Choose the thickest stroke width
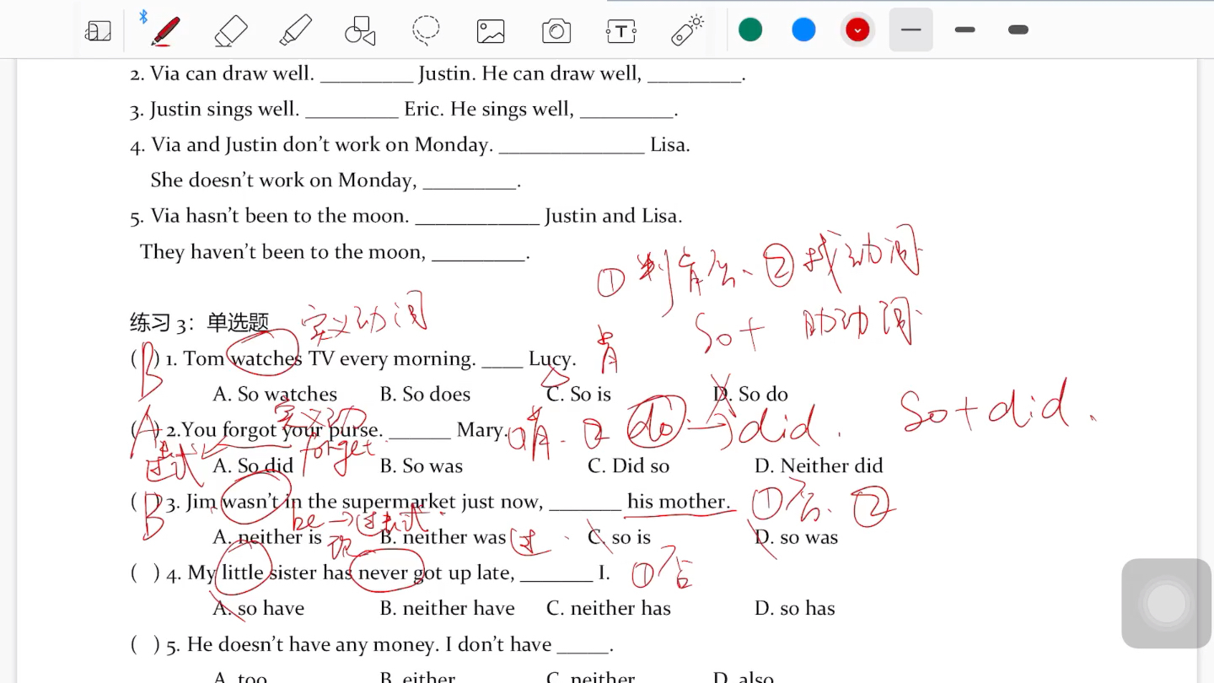Screen dimensions: 1214x683 coord(1018,30)
